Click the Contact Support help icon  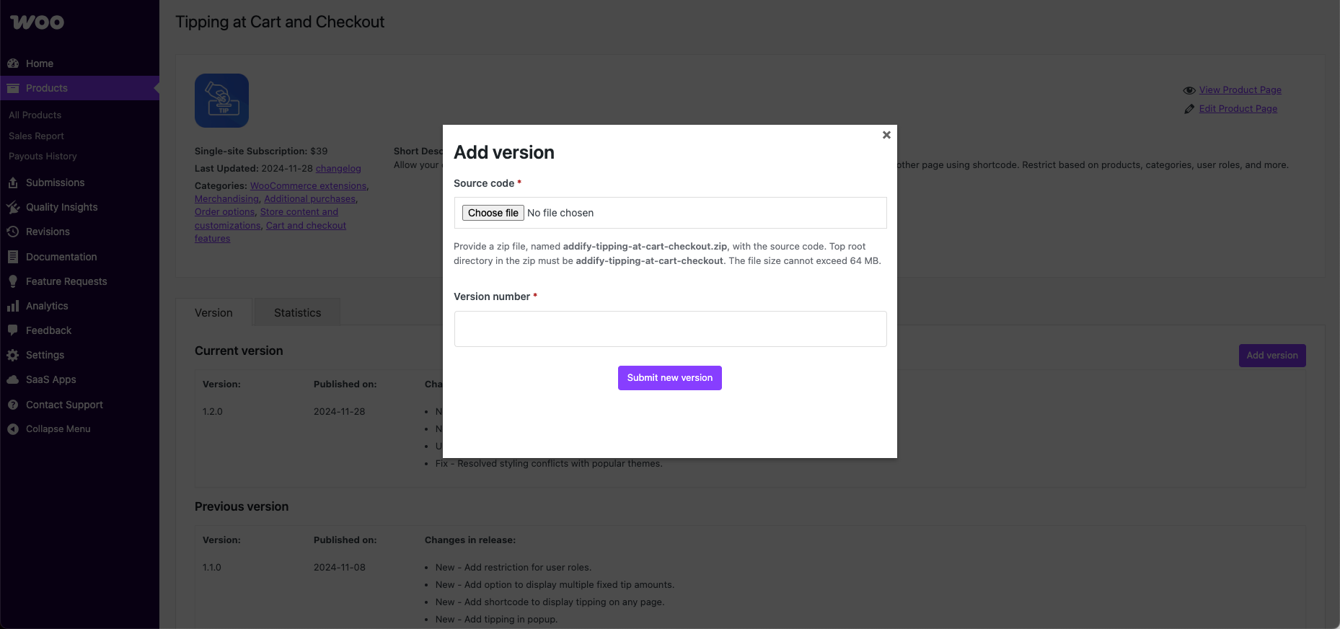[x=13, y=405]
